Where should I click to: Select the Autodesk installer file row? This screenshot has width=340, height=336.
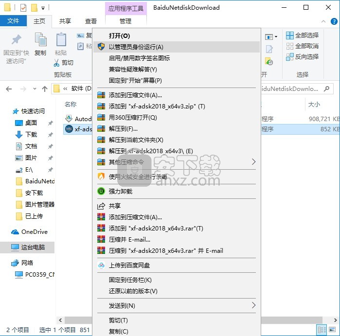pos(78,119)
